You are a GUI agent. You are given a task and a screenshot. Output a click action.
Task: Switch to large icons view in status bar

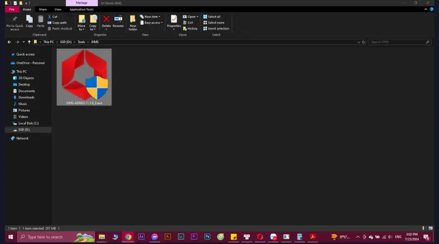point(431,228)
